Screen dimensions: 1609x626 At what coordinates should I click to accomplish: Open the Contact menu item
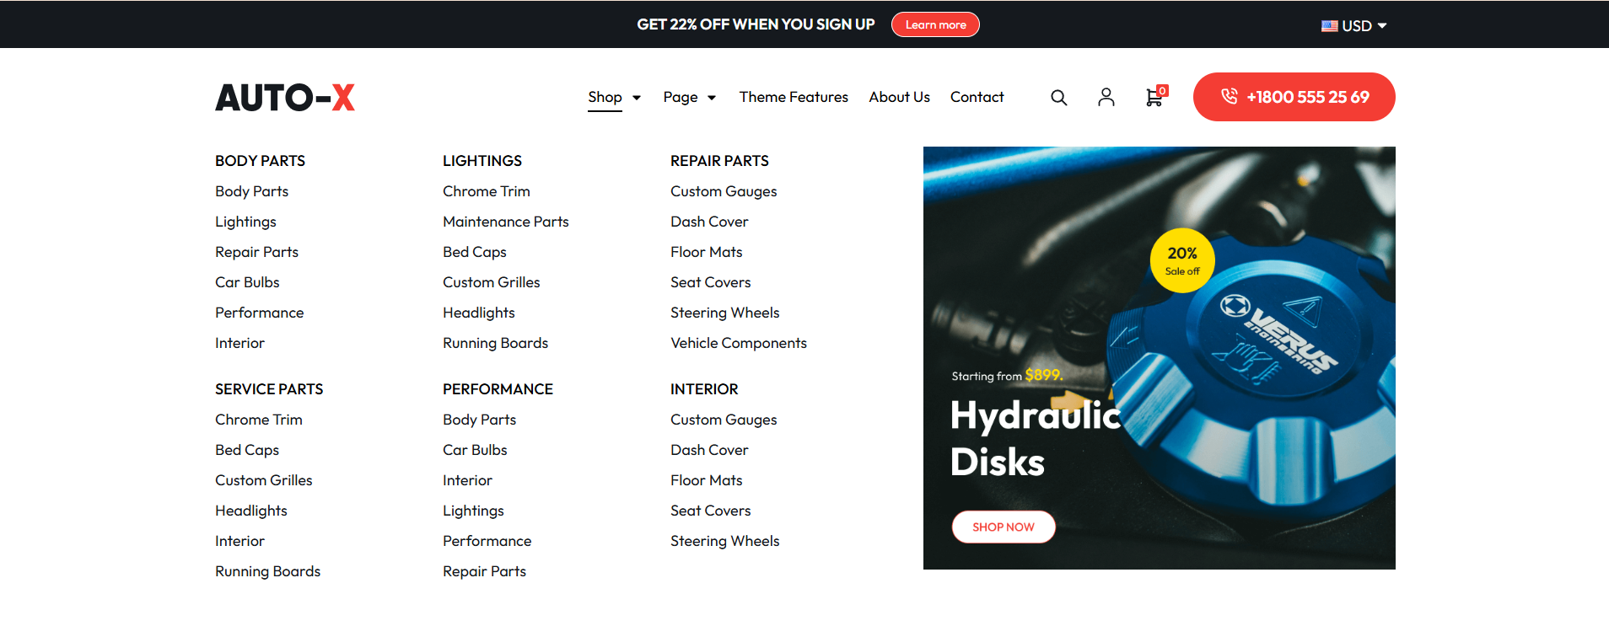[977, 97]
